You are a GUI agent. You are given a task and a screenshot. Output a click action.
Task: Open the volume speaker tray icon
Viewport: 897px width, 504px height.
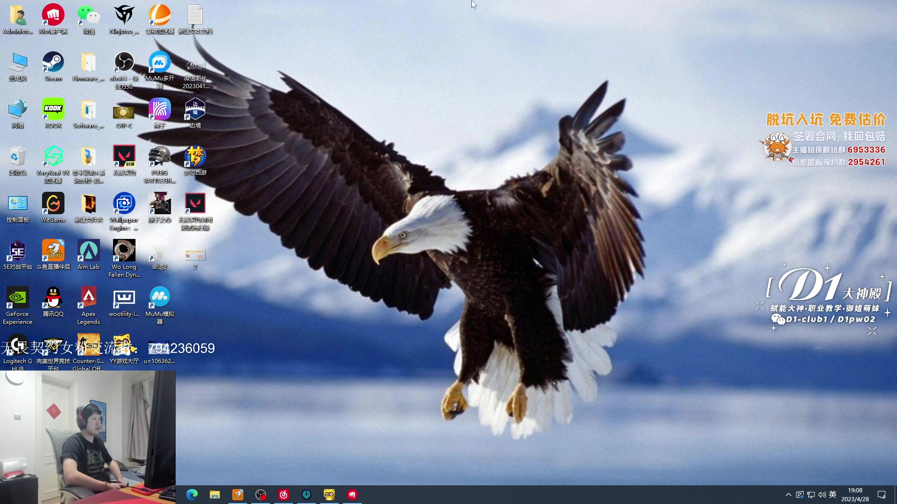tap(822, 495)
